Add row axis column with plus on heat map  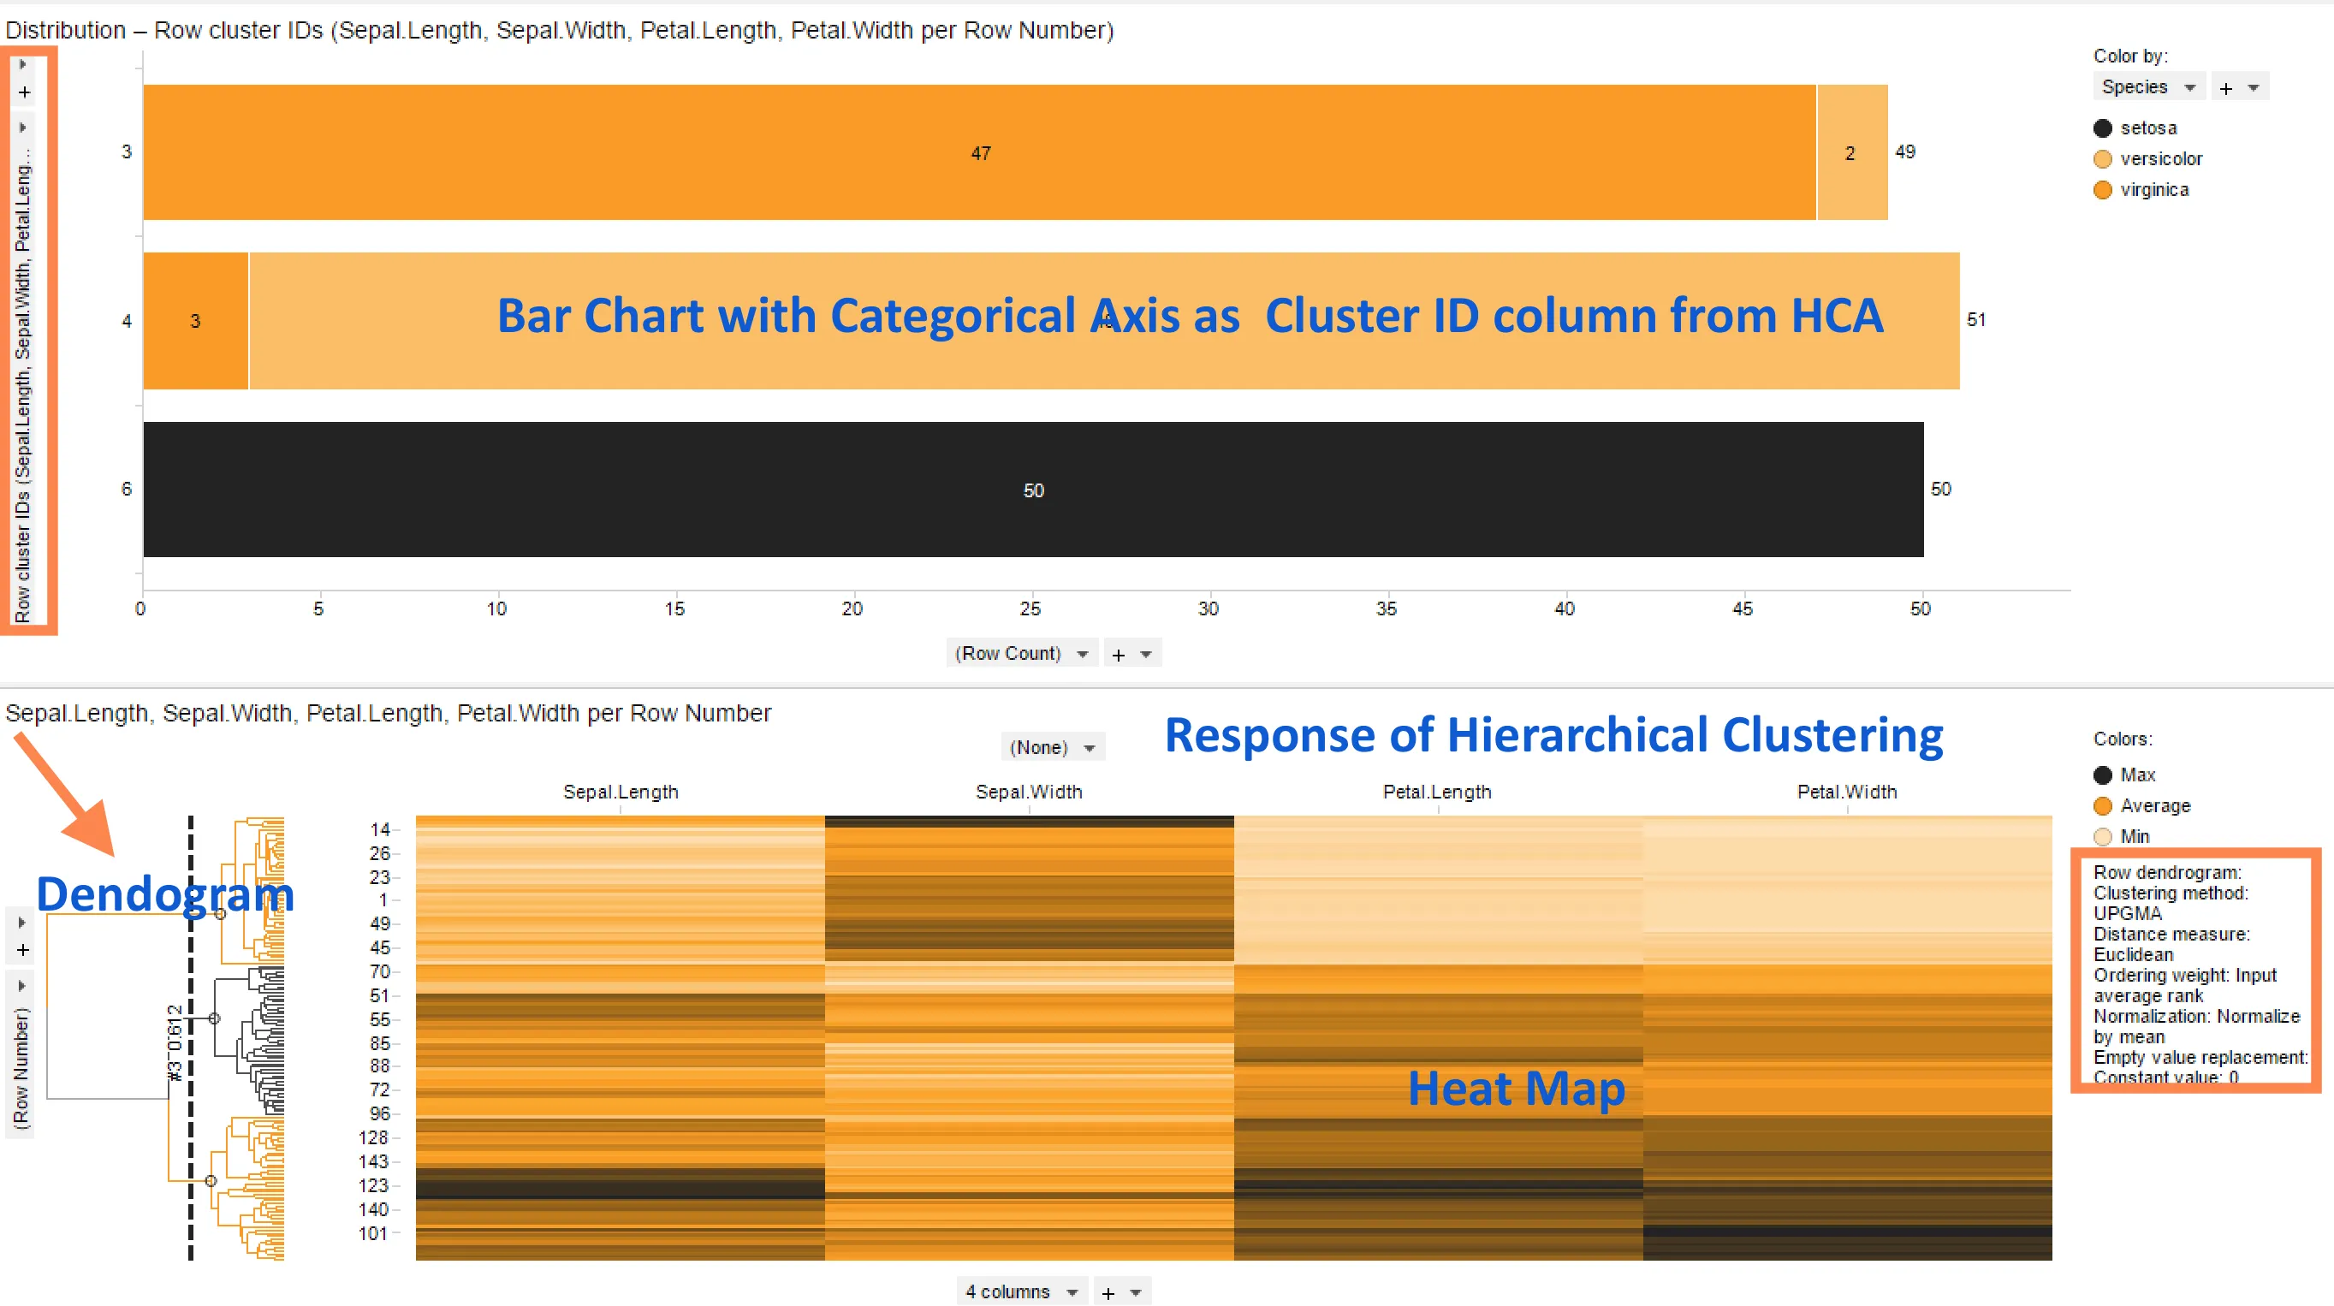coord(22,950)
